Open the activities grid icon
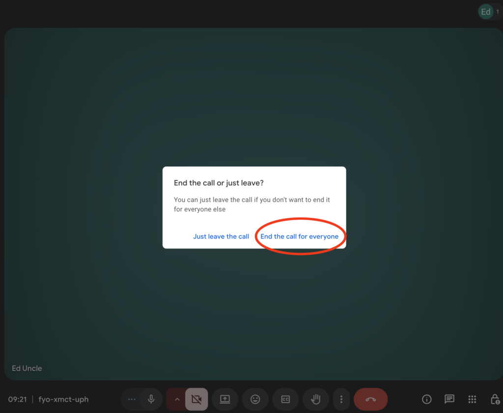503x413 pixels. (x=473, y=399)
